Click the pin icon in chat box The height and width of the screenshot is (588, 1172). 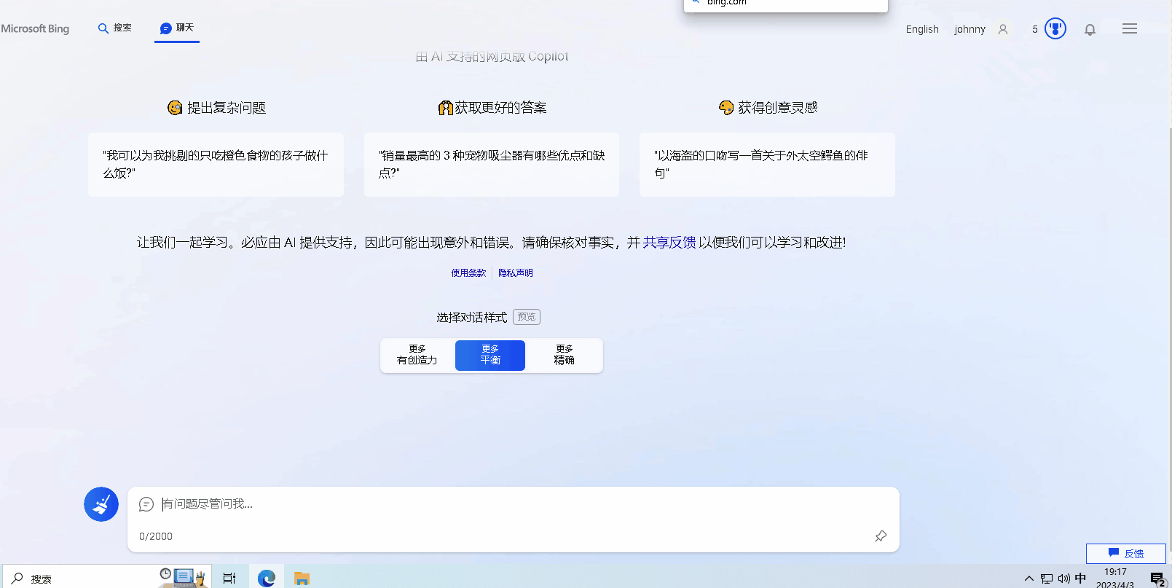pyautogui.click(x=881, y=536)
